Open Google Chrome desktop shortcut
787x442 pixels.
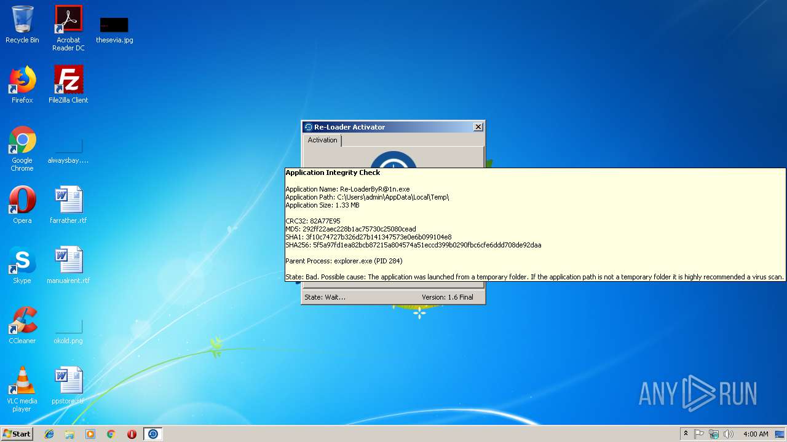tap(22, 149)
